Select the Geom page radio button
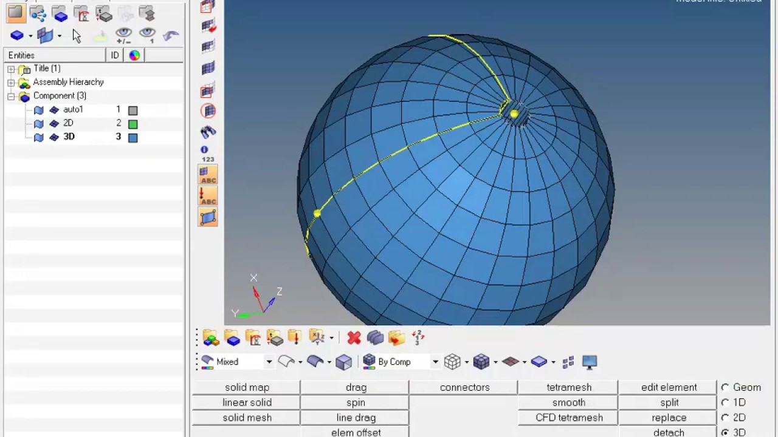 click(x=725, y=387)
